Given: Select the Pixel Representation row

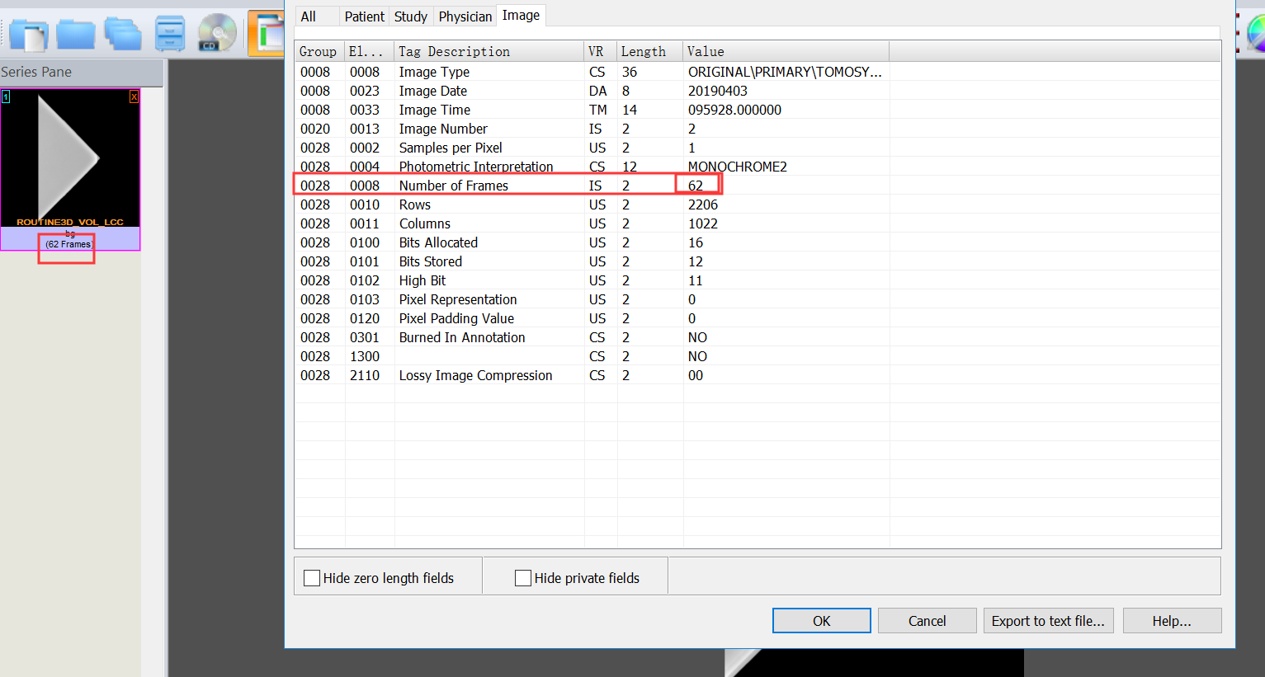Looking at the screenshot, I should click(758, 299).
